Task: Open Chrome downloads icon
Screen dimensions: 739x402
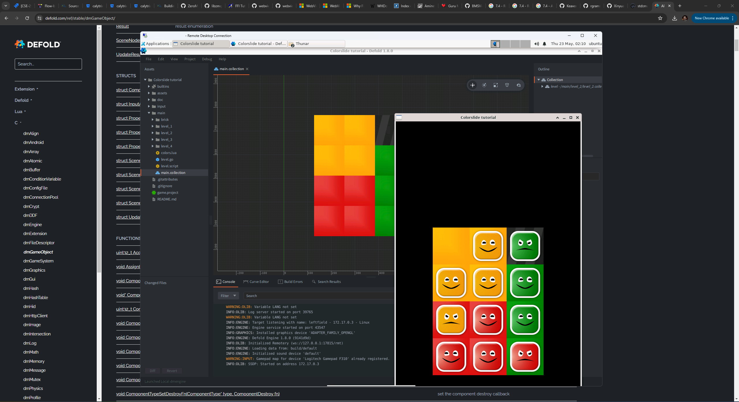Action: tap(674, 18)
